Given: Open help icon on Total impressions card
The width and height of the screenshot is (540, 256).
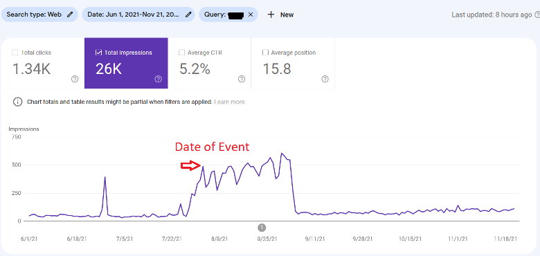Looking at the screenshot, I should (158, 79).
